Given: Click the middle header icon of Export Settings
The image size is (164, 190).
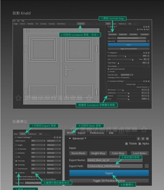Looking at the screenshot, I should [57, 137].
